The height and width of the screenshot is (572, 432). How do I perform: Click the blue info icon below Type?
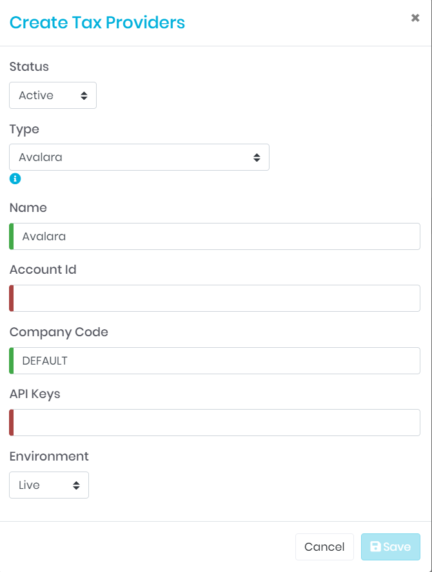tap(15, 178)
